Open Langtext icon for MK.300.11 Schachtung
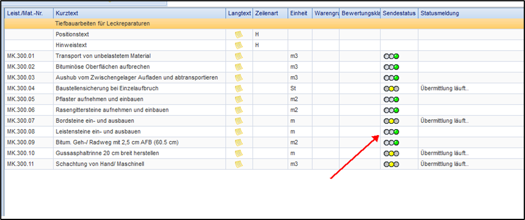This screenshot has width=525, height=220. click(x=239, y=164)
